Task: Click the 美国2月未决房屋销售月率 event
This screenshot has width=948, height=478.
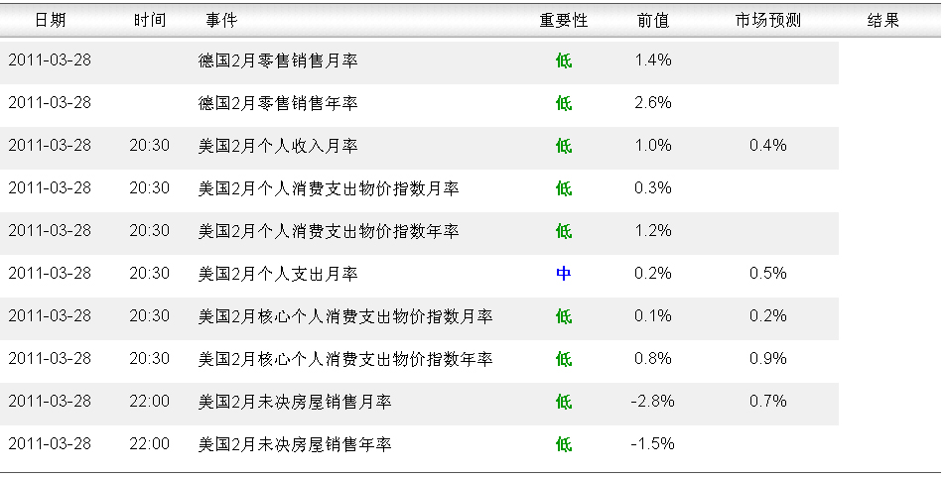Action: coord(295,402)
